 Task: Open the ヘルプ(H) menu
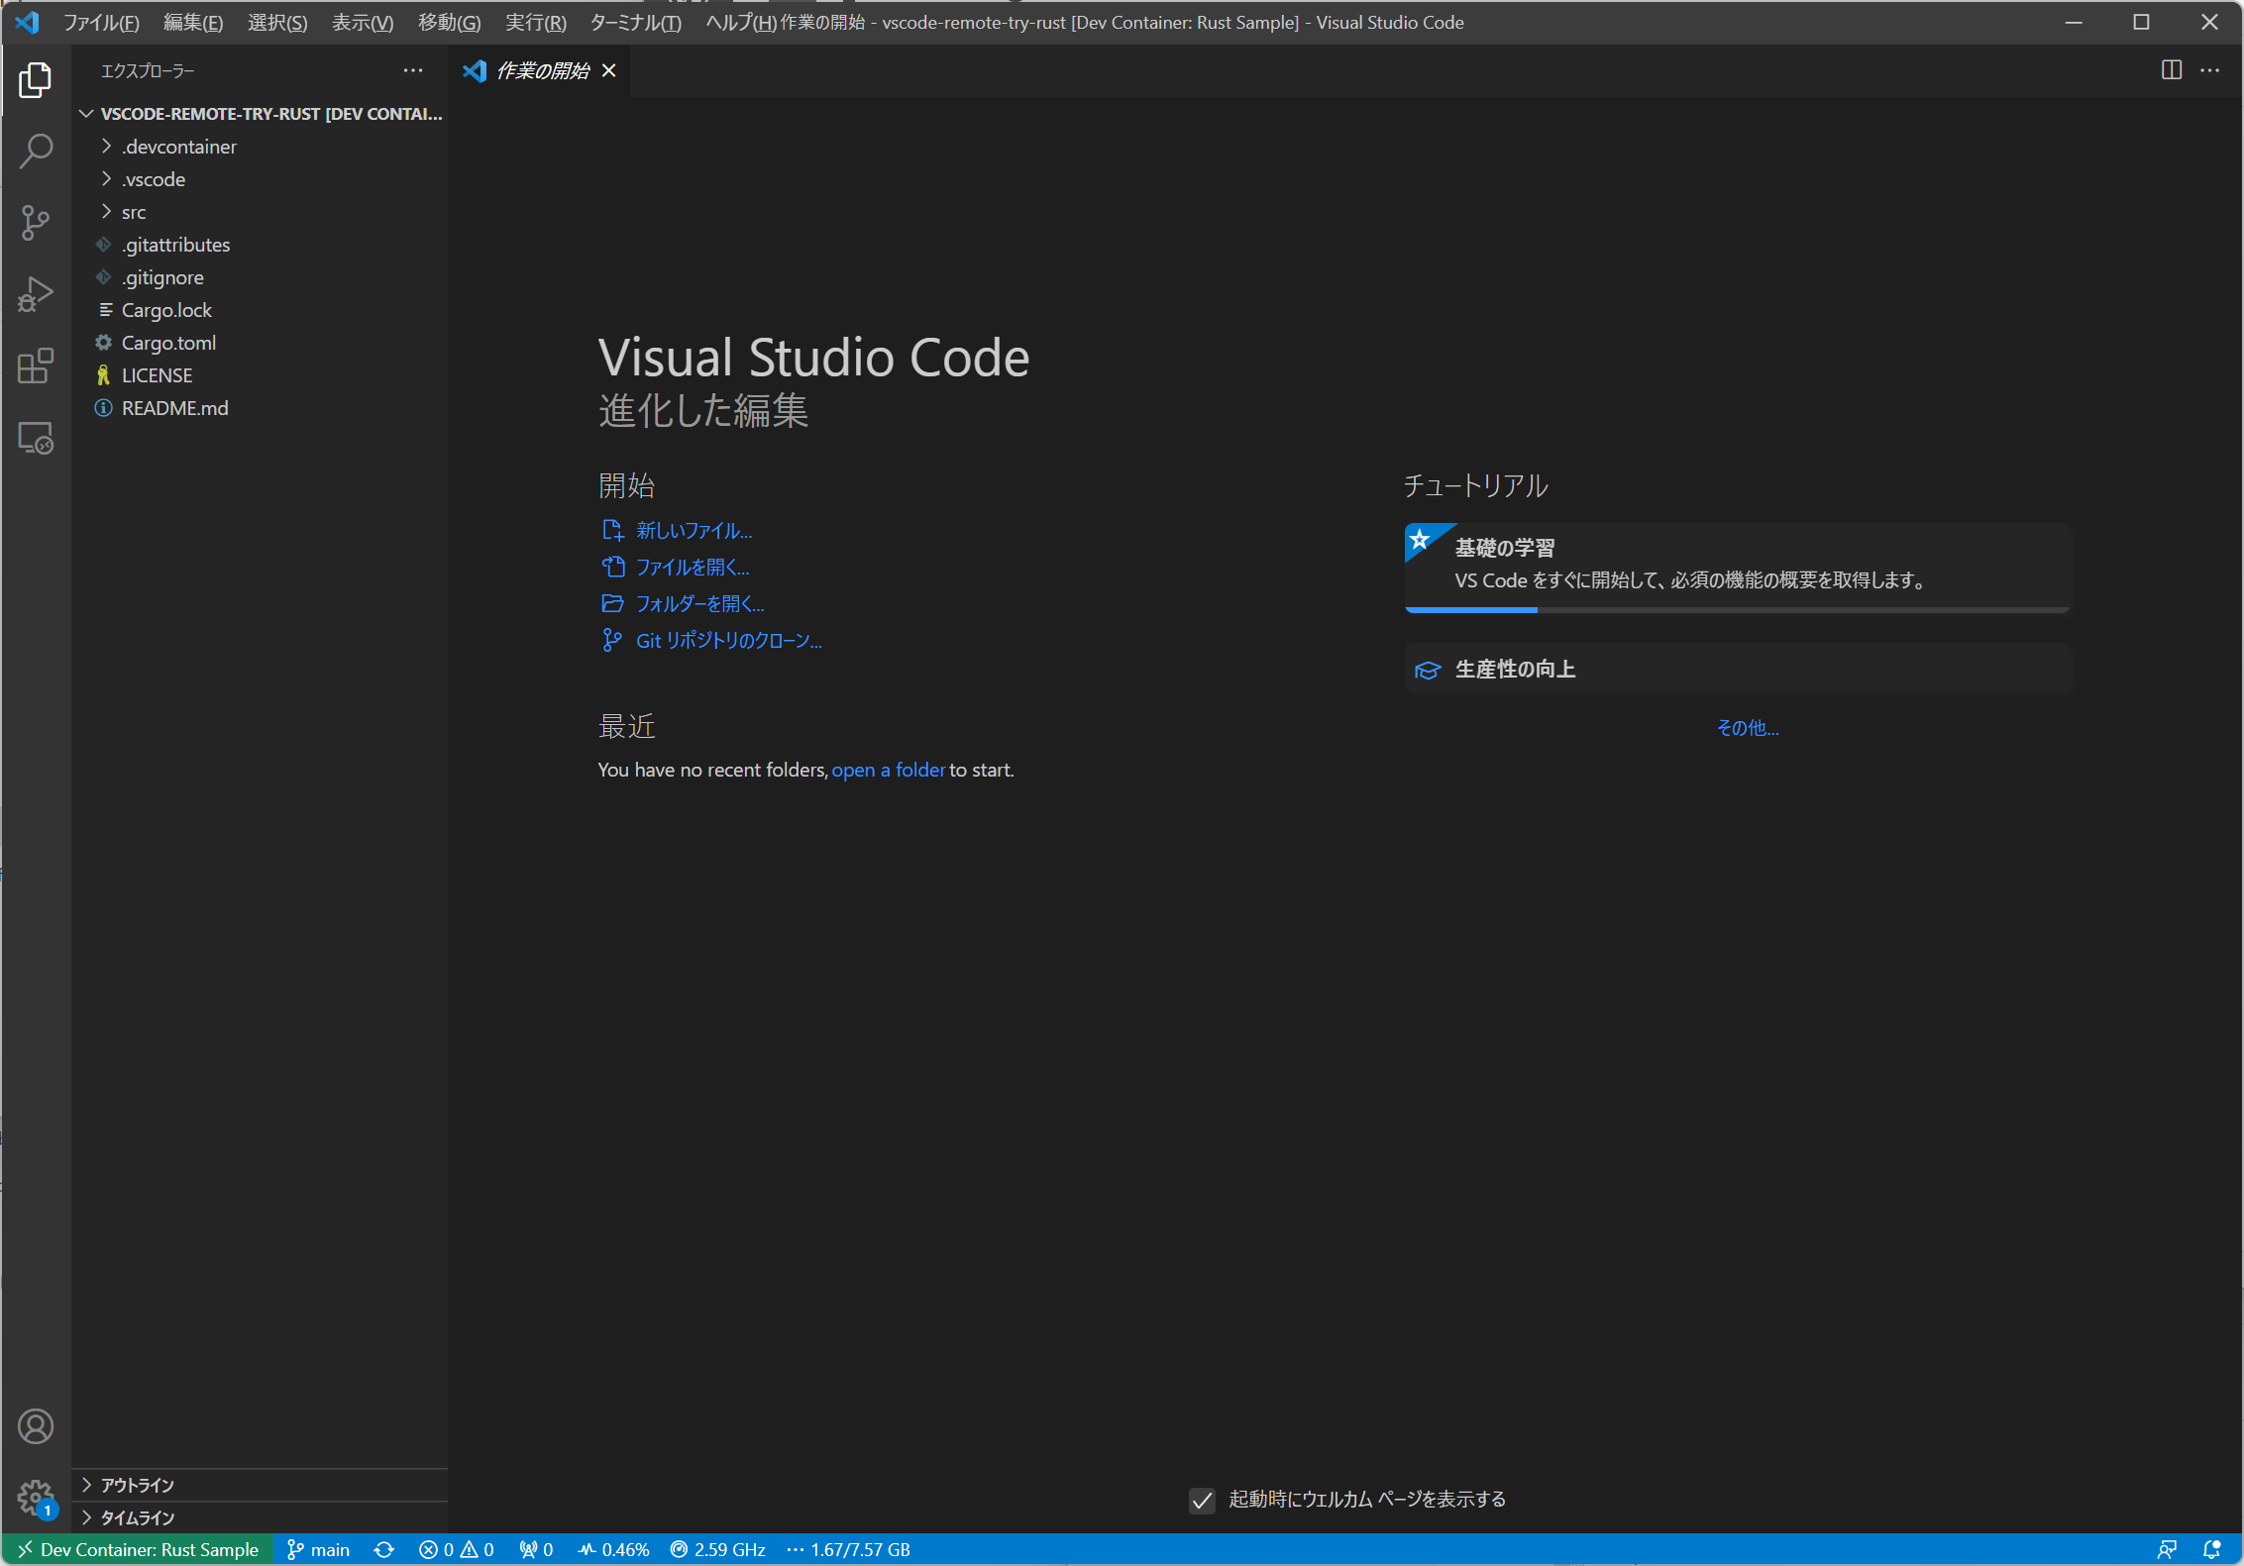[741, 22]
